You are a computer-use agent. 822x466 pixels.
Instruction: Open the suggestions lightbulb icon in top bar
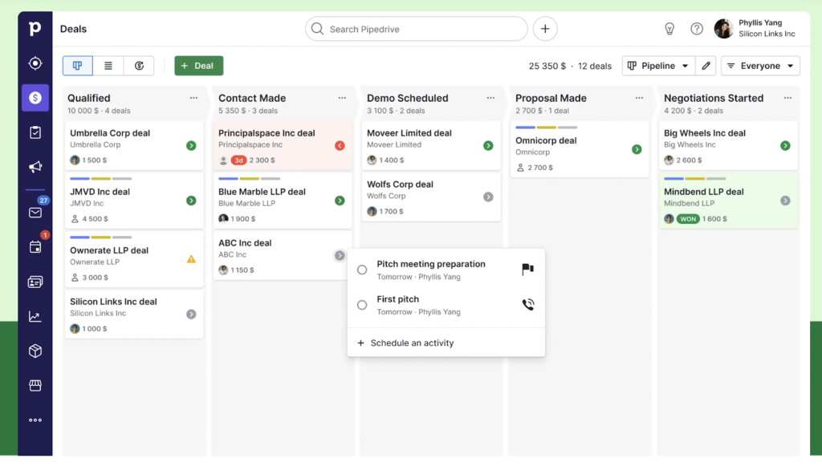click(x=669, y=28)
